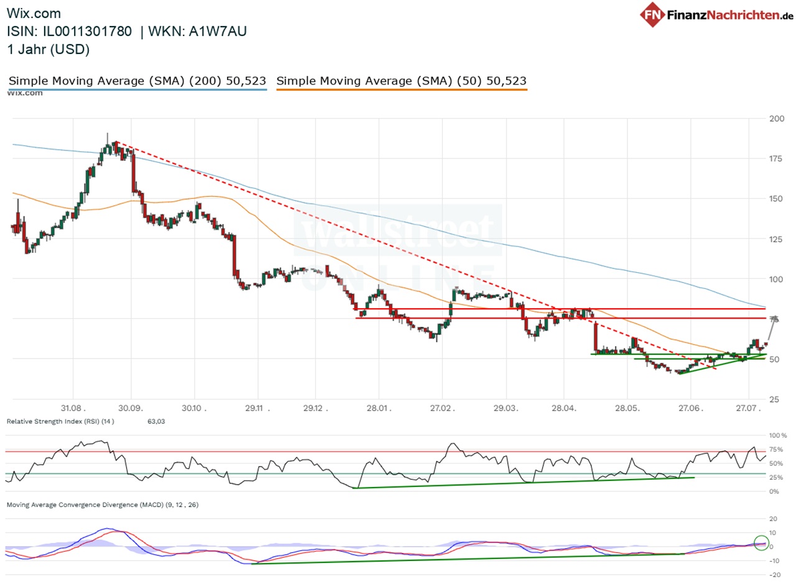Screen dimensions: 796x584
Task: Click the RSI axis label 25%
Action: coord(777,477)
